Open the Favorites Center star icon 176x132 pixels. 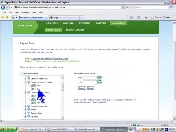coord(2,17)
